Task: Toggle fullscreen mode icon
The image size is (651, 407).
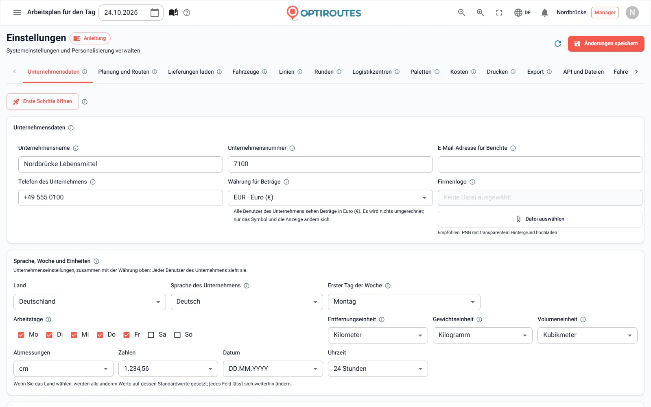Action: 499,13
